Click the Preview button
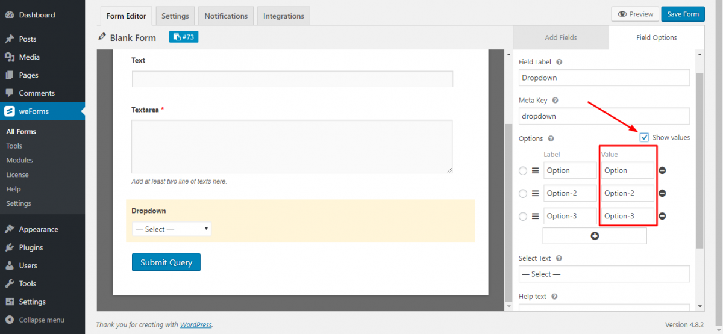The image size is (723, 334). [x=635, y=14]
